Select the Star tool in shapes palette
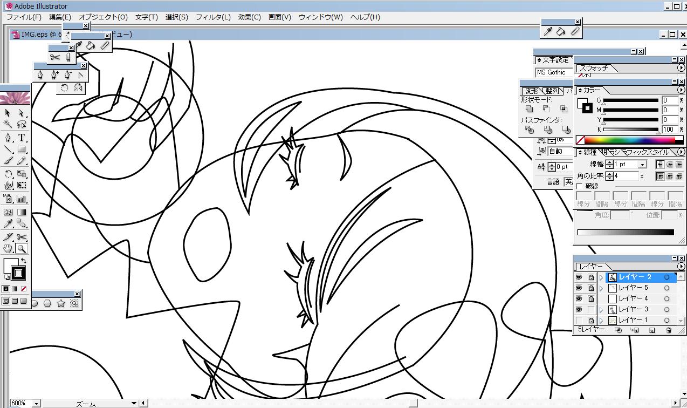The height and width of the screenshot is (408, 687). pyautogui.click(x=61, y=304)
